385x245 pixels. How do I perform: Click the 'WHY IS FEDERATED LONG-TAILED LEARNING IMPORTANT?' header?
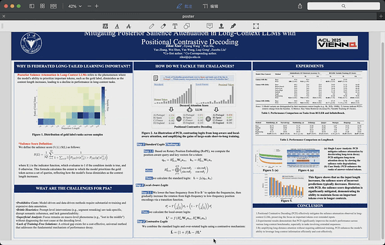click(73, 66)
